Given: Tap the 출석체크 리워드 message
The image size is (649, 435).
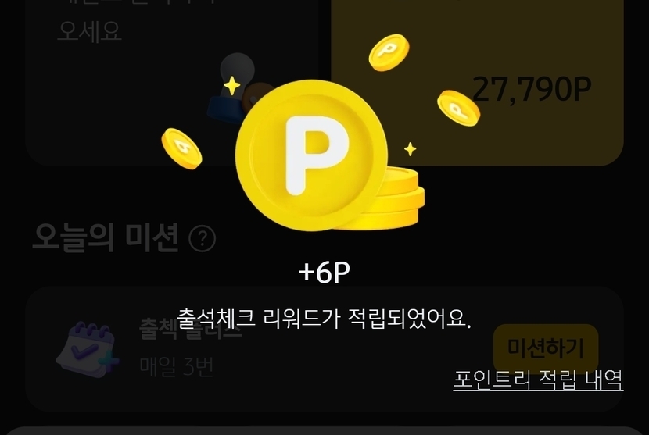Looking at the screenshot, I should [324, 319].
